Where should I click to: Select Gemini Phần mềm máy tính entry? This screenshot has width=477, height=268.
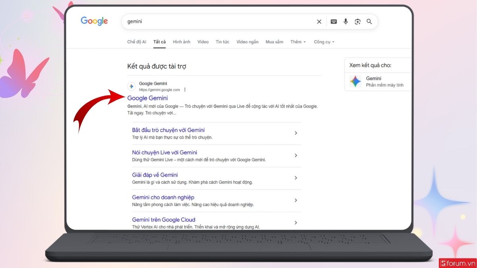[x=378, y=82]
